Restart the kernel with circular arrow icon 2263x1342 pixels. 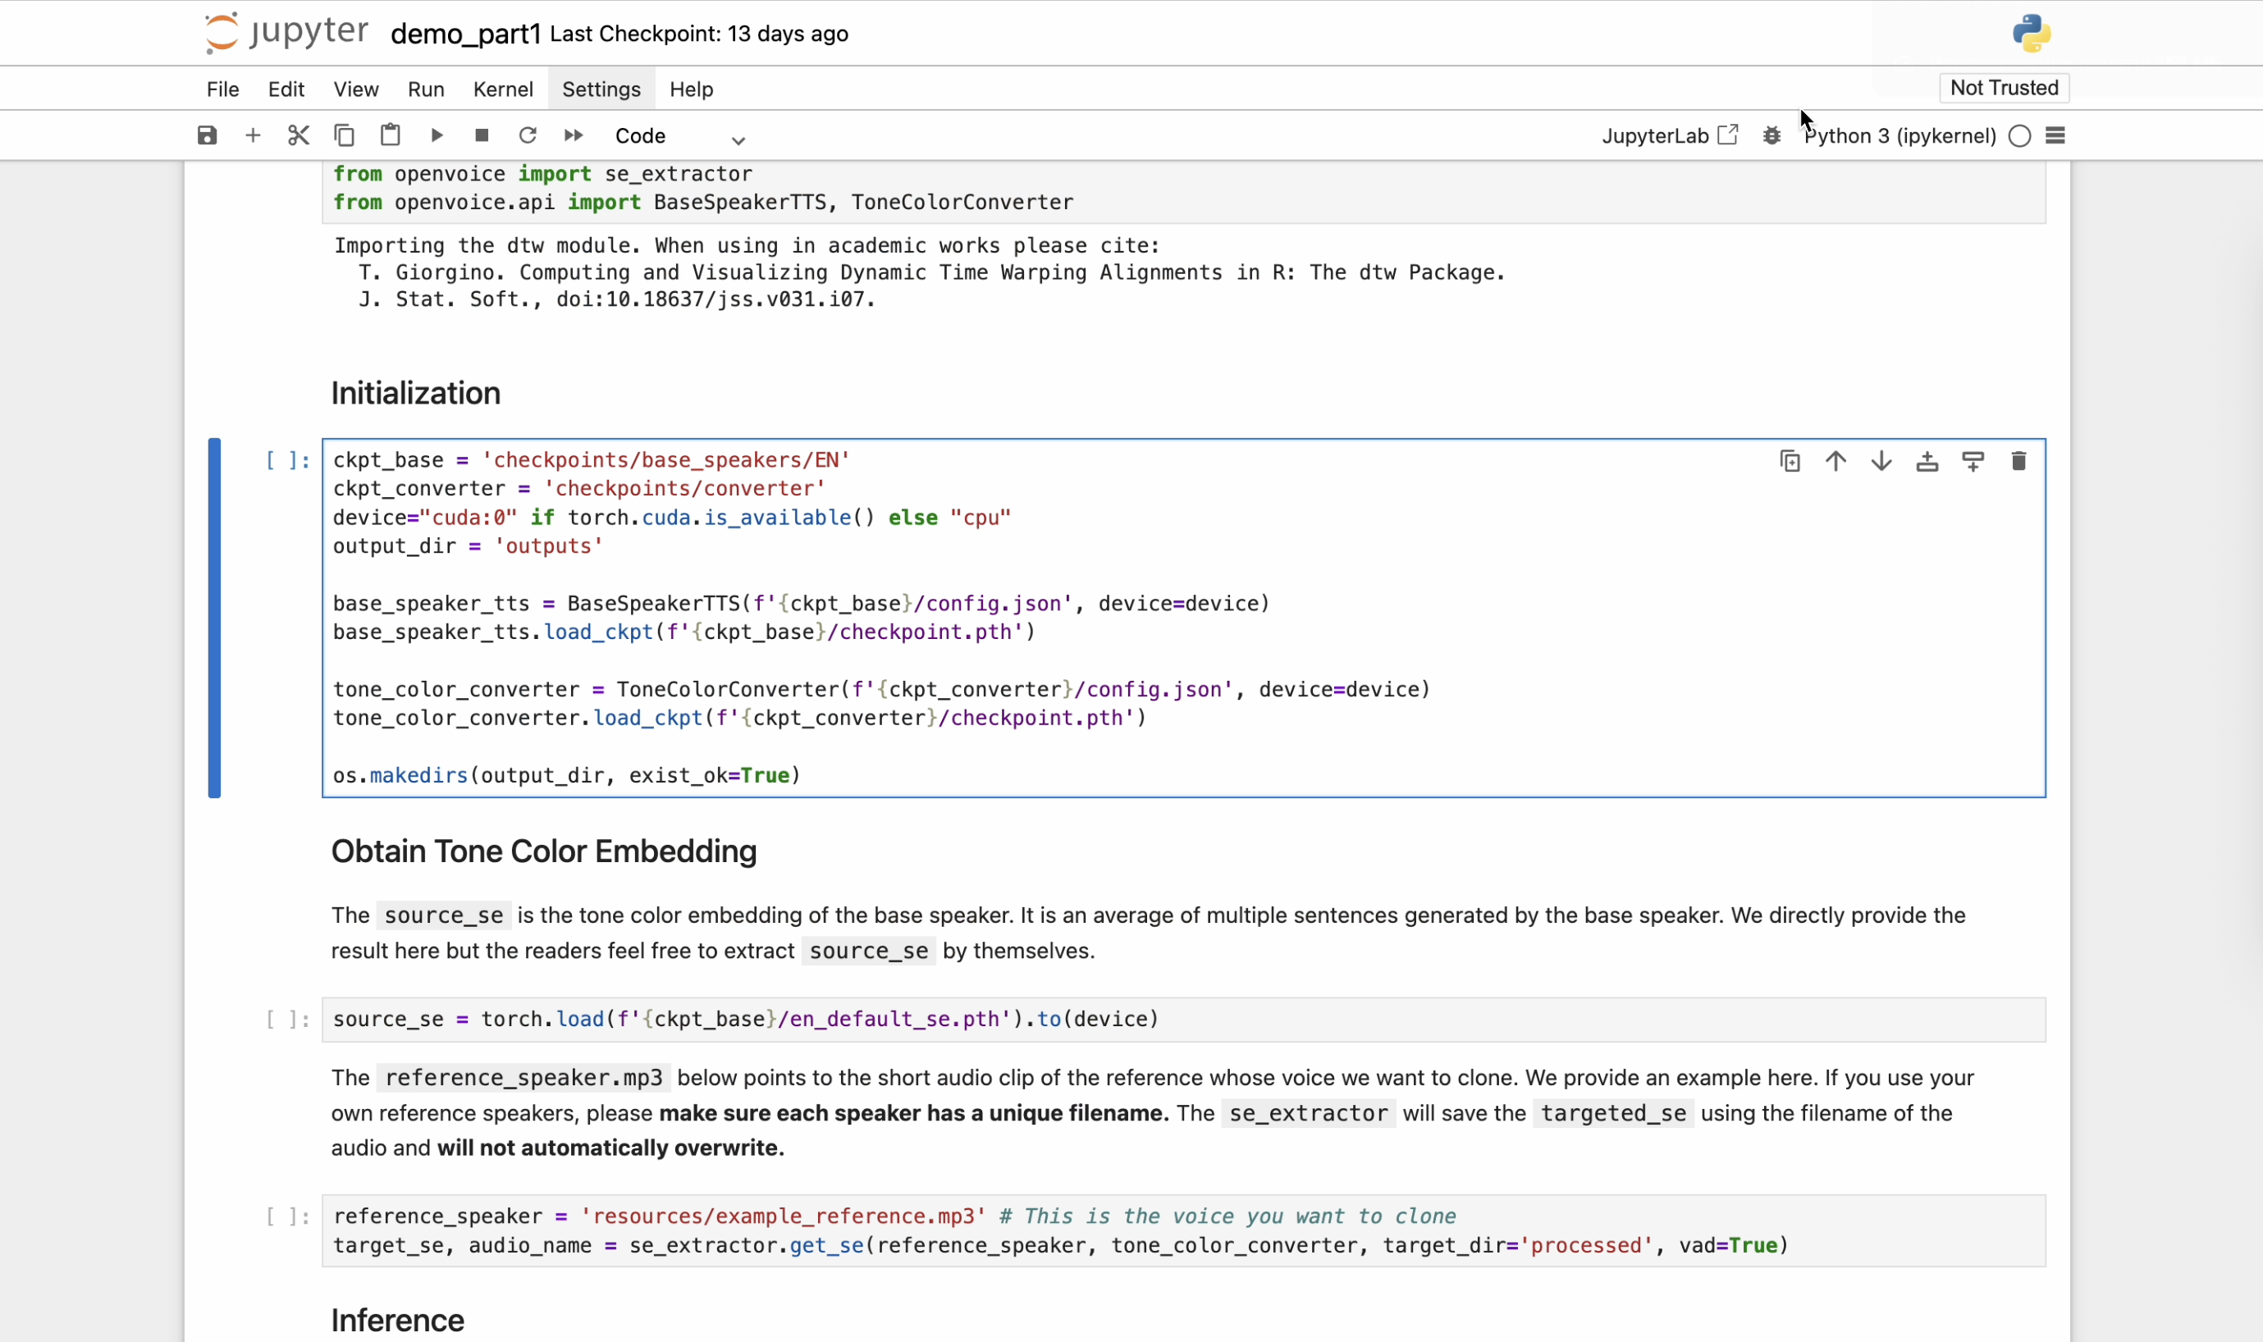528,135
